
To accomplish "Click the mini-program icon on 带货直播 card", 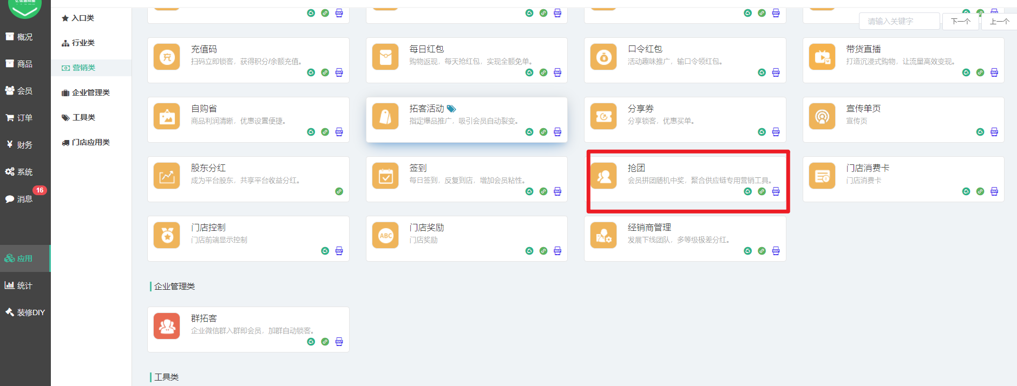I will tap(980, 72).
